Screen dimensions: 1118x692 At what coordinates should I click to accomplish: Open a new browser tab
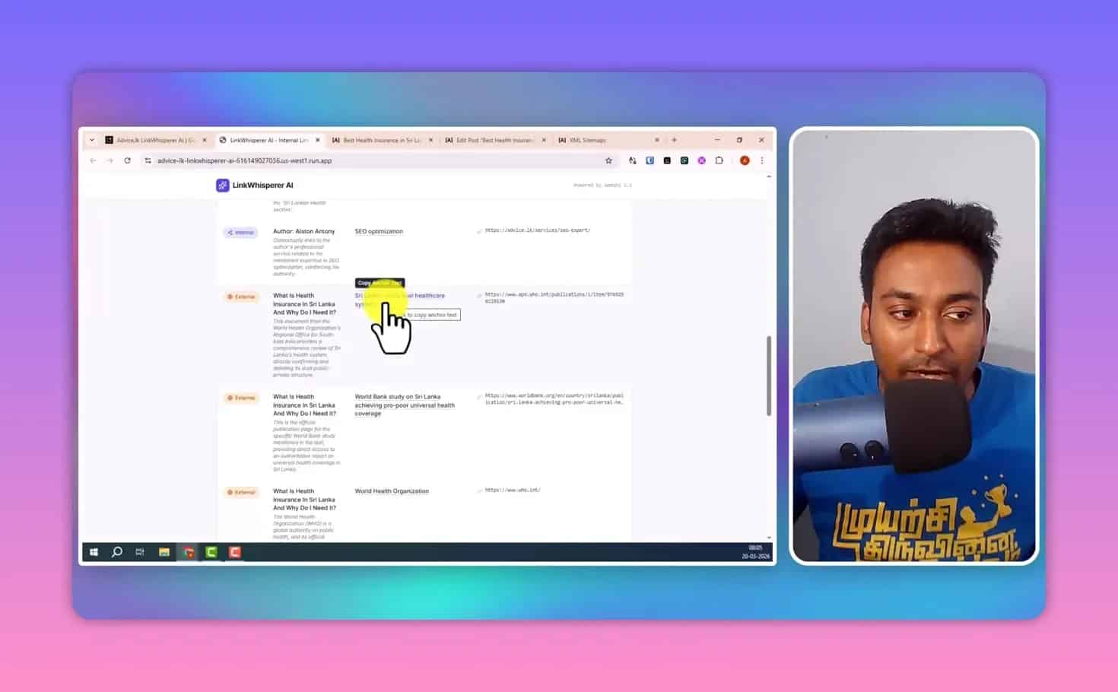[674, 140]
